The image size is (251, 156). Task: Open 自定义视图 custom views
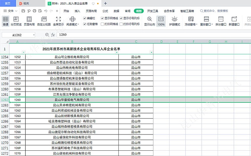(44, 21)
